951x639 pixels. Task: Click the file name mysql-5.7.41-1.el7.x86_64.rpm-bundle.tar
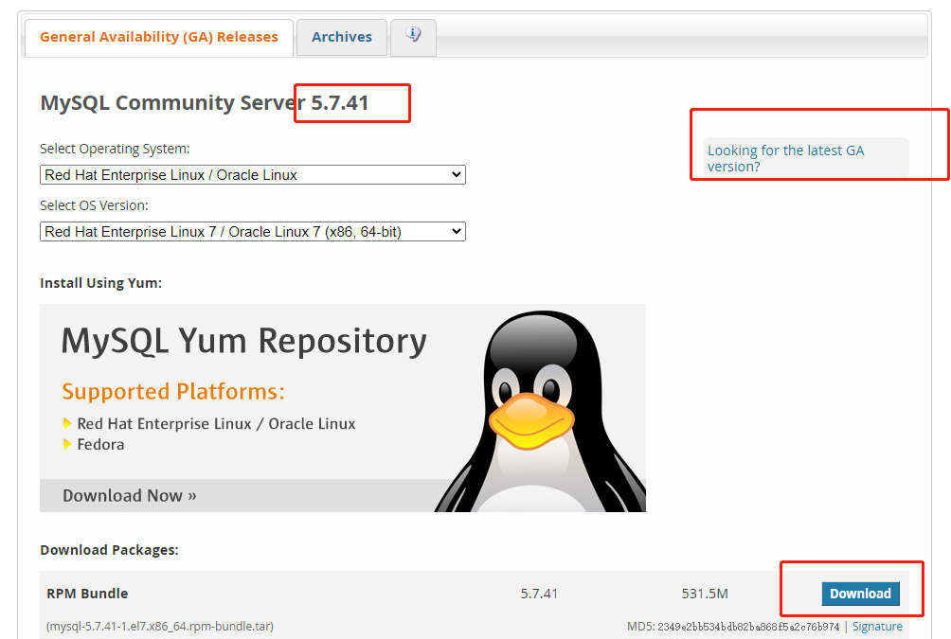coord(160,627)
